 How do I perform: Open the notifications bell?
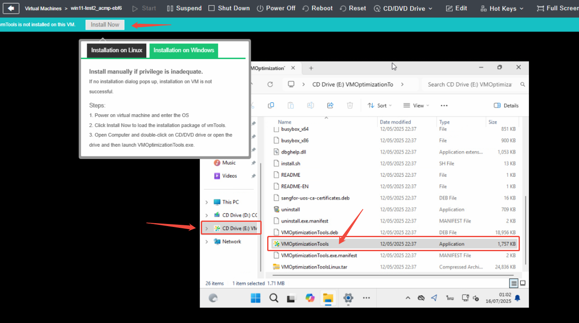pos(517,298)
